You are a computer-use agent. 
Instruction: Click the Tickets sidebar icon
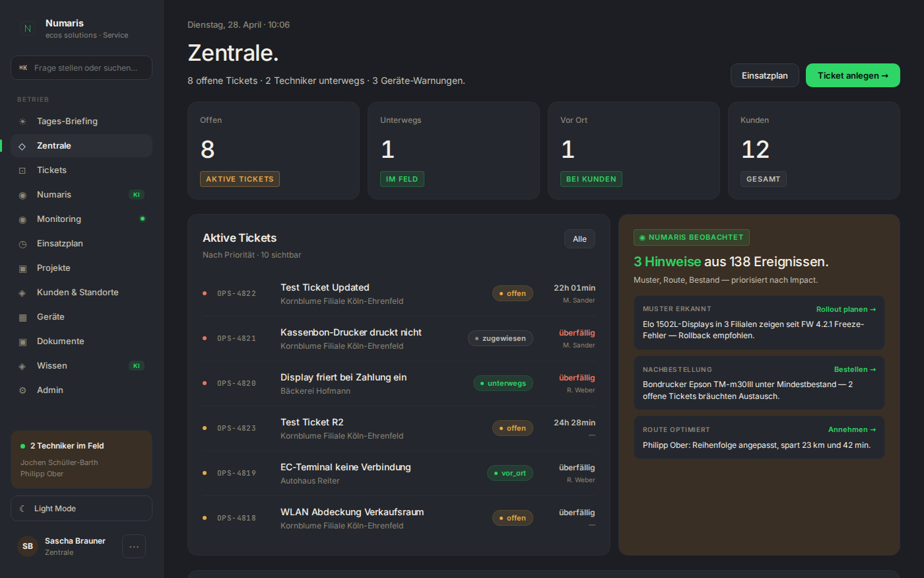tap(22, 170)
